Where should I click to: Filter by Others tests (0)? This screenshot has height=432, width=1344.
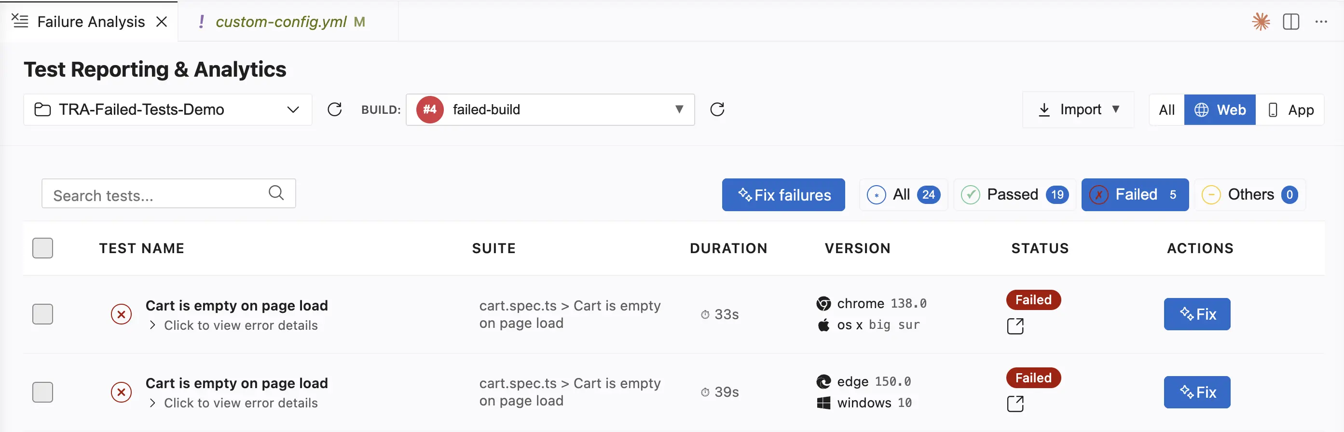[x=1249, y=195]
